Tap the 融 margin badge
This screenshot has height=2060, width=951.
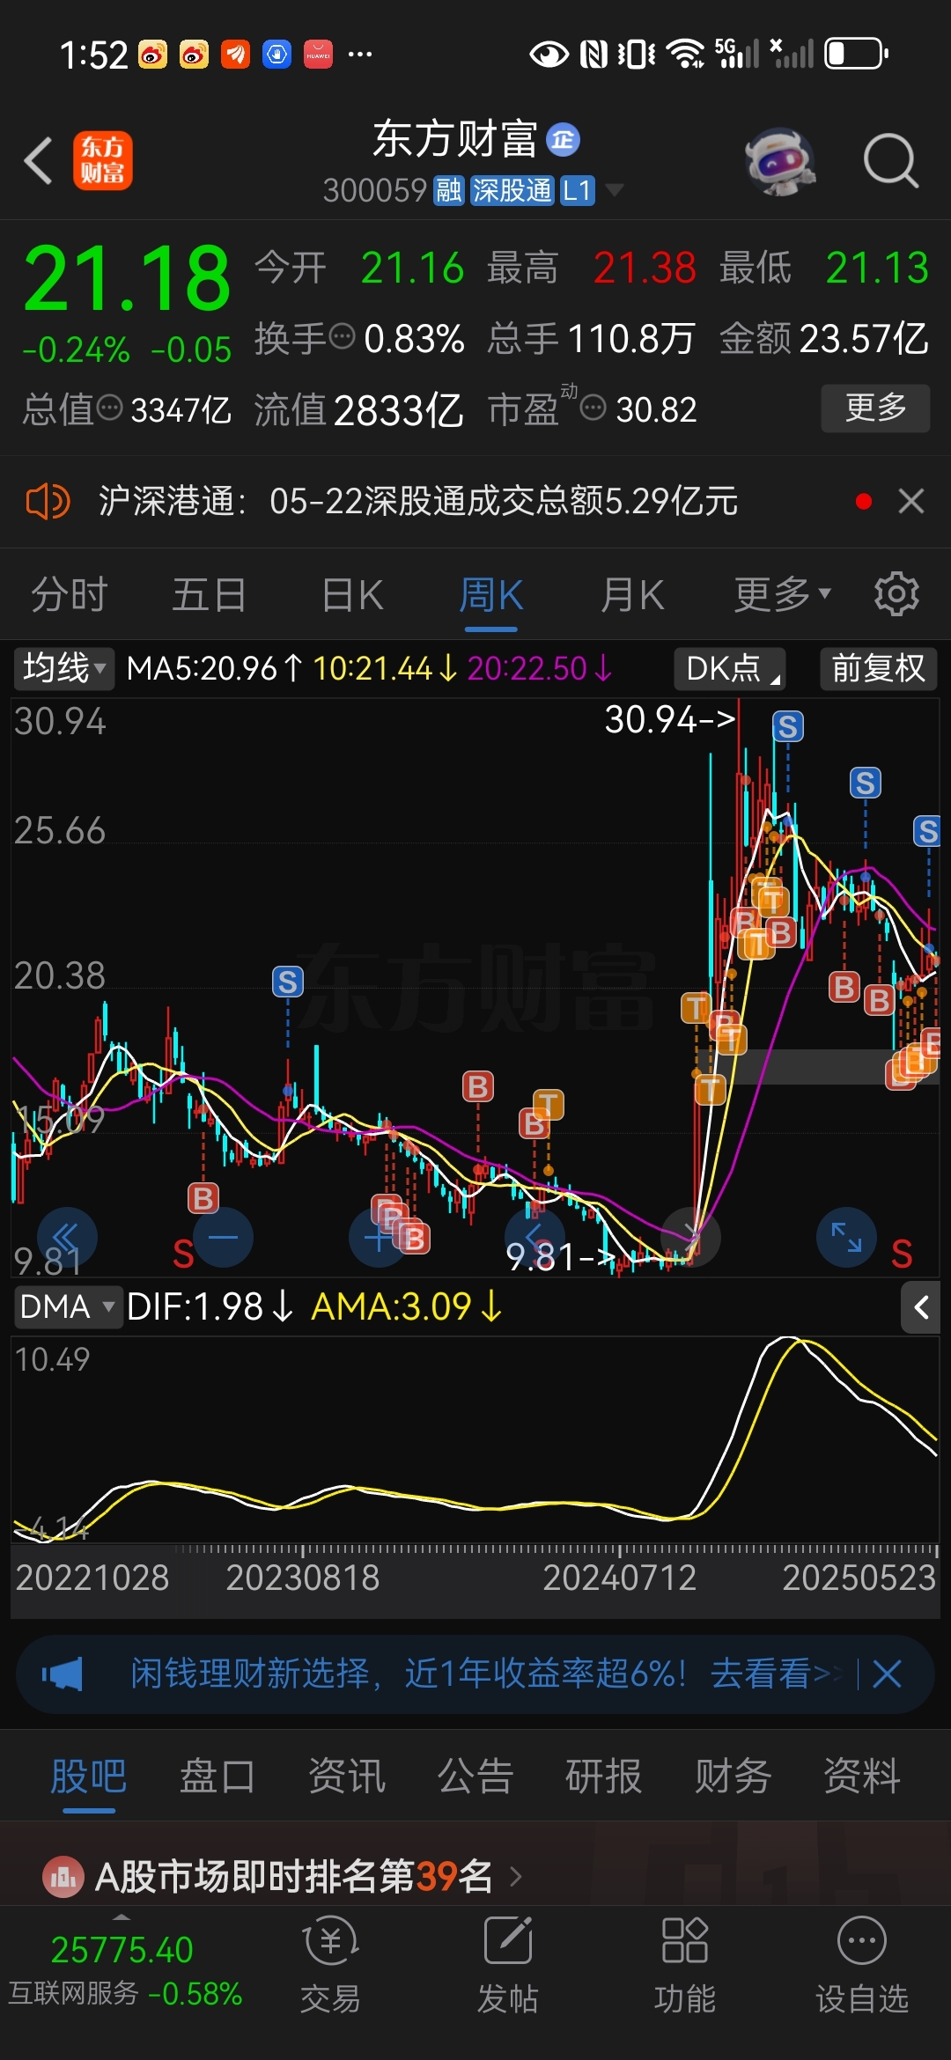448,190
